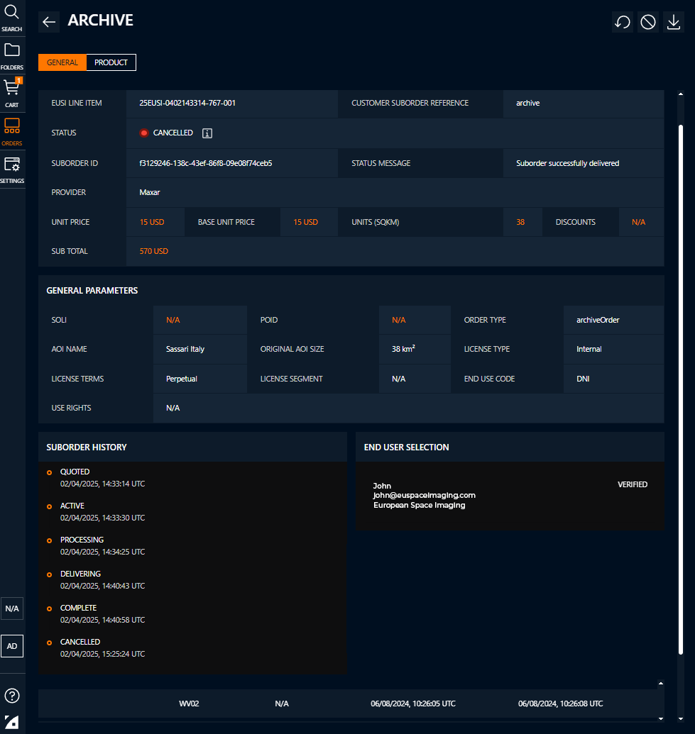Click the reorder refresh icon at top right
This screenshot has height=734, width=695.
pos(623,22)
